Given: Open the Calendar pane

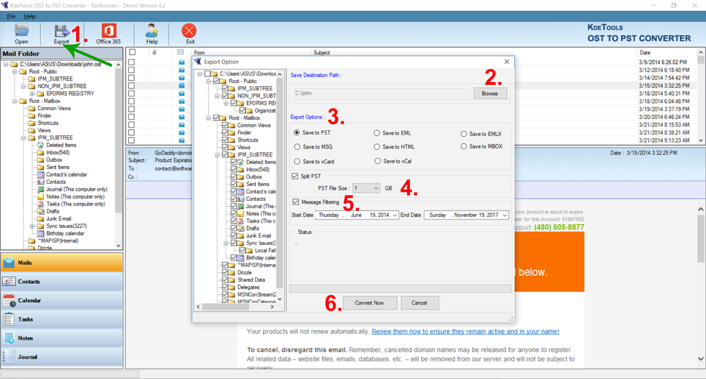Looking at the screenshot, I should 62,301.
